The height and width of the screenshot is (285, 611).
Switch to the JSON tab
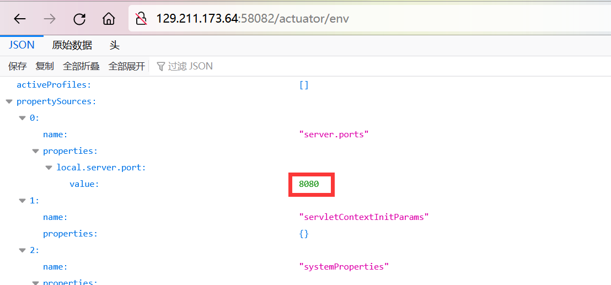pos(22,45)
